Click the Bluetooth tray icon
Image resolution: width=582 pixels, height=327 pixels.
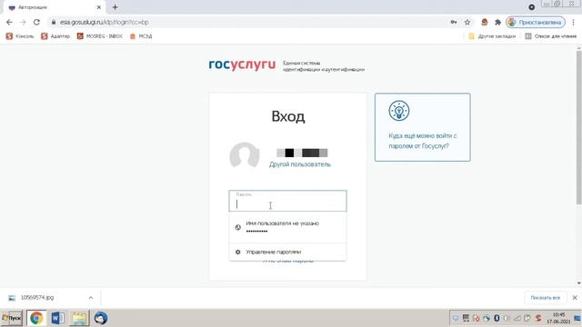click(x=497, y=318)
